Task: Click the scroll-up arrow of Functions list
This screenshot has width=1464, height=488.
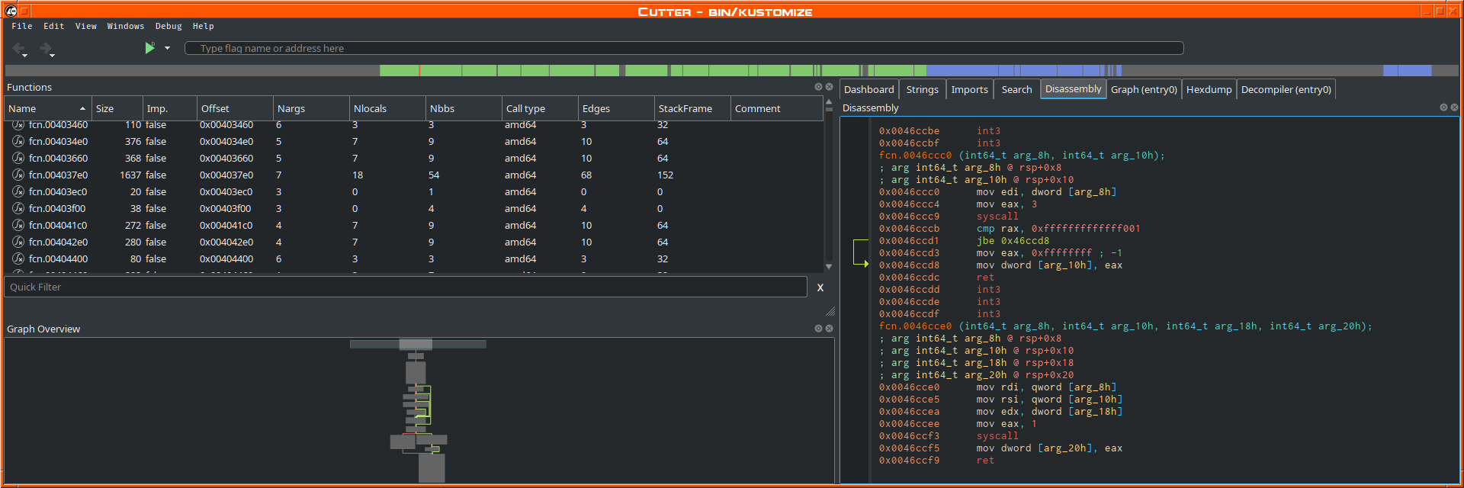Action: tap(829, 101)
